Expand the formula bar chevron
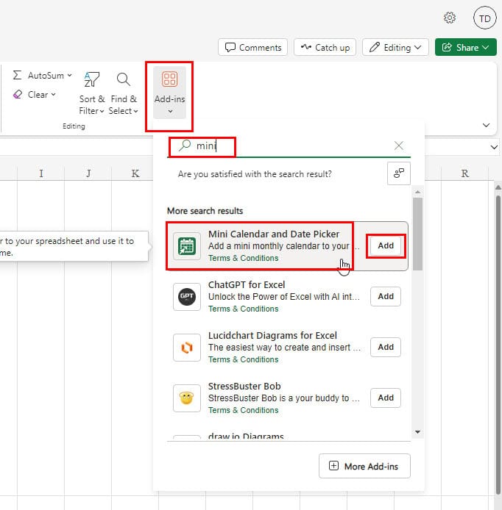Viewport: 502px width, 510px height. click(x=494, y=147)
